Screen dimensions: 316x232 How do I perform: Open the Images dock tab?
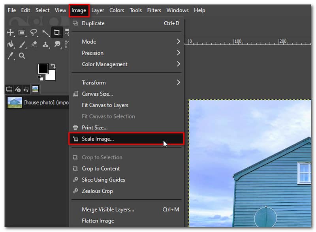[35, 89]
